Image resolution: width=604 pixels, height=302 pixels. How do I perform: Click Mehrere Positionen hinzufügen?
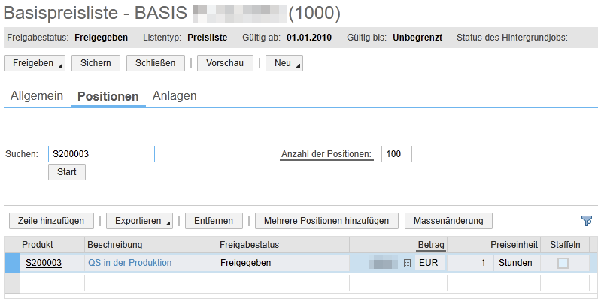[326, 221]
